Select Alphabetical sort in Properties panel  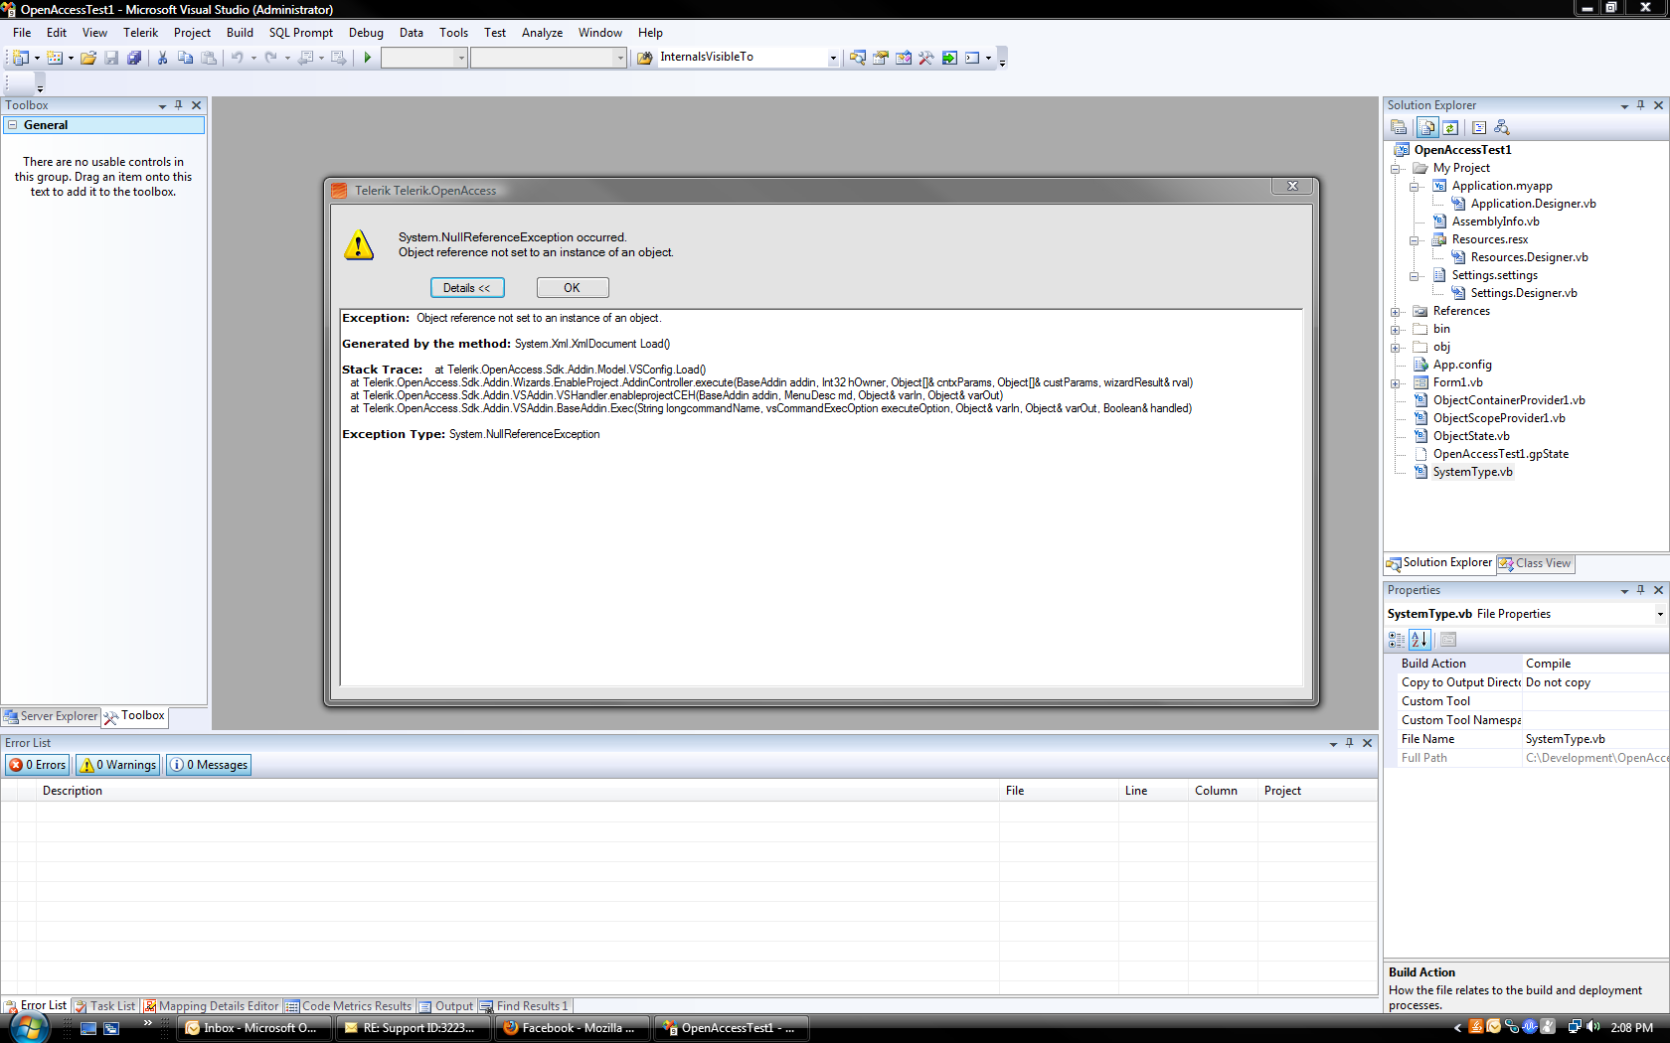click(x=1419, y=640)
